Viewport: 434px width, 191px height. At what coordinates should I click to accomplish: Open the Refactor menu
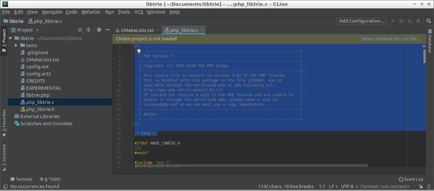(91, 12)
